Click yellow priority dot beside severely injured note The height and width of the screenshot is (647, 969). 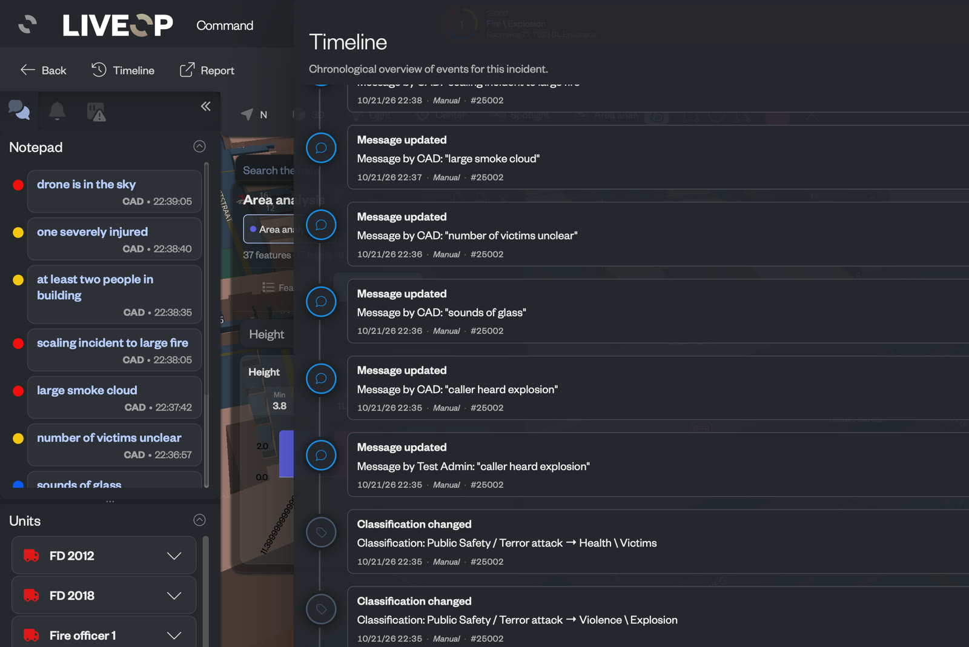coord(18,232)
